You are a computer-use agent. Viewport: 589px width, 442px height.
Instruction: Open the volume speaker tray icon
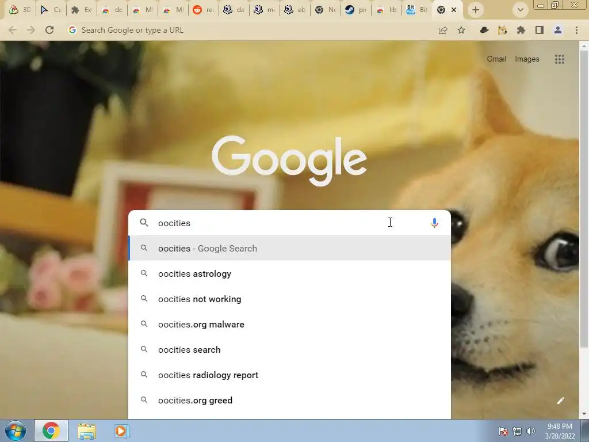click(x=531, y=431)
